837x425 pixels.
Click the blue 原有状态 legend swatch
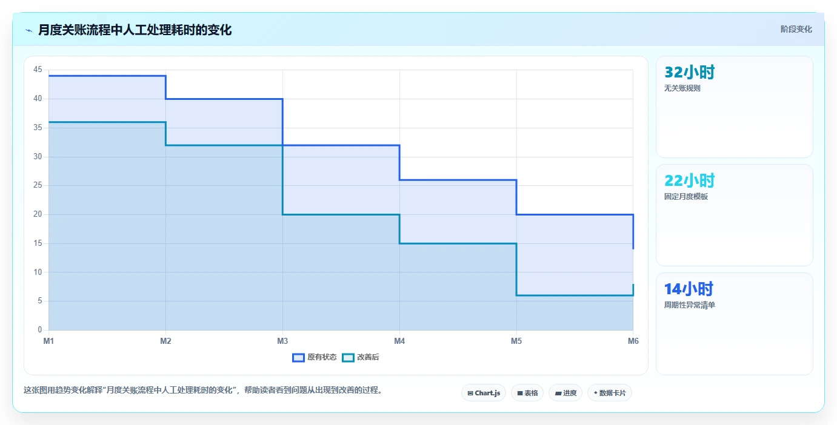click(x=298, y=357)
